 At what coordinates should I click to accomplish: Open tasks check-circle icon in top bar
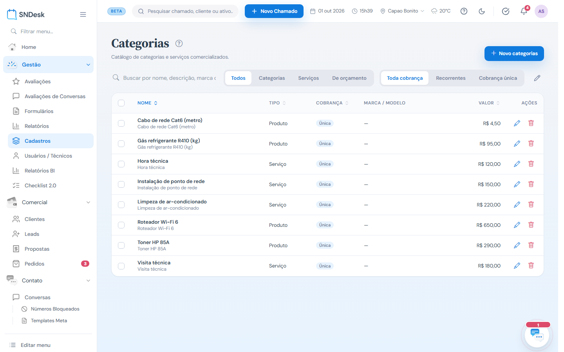click(x=506, y=11)
